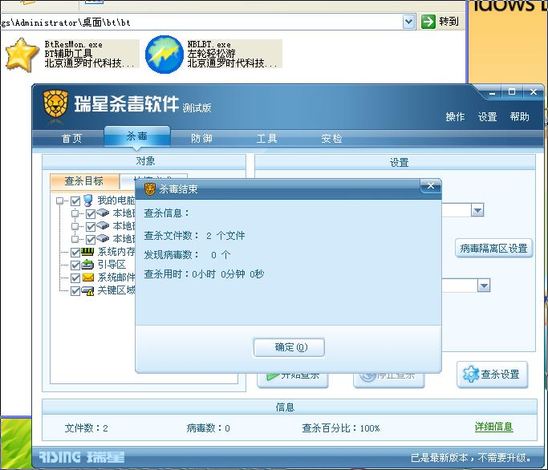The height and width of the screenshot is (470, 548).
Task: Collapse the 我的电脑 tree node
Action: pos(59,201)
